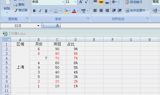Click the Name Box showing G15
The width and height of the screenshot is (160, 95).
18,26
